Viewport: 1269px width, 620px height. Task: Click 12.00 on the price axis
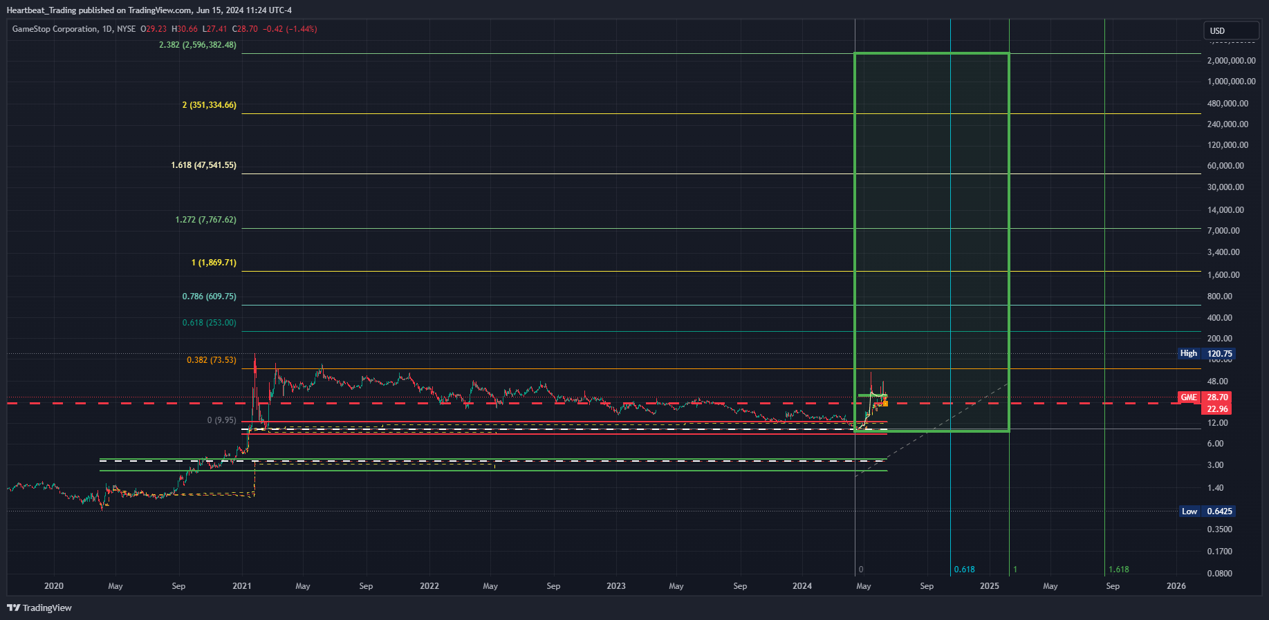(x=1217, y=423)
